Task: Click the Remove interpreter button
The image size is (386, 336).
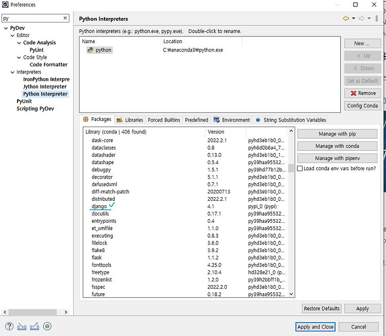Action: [362, 93]
